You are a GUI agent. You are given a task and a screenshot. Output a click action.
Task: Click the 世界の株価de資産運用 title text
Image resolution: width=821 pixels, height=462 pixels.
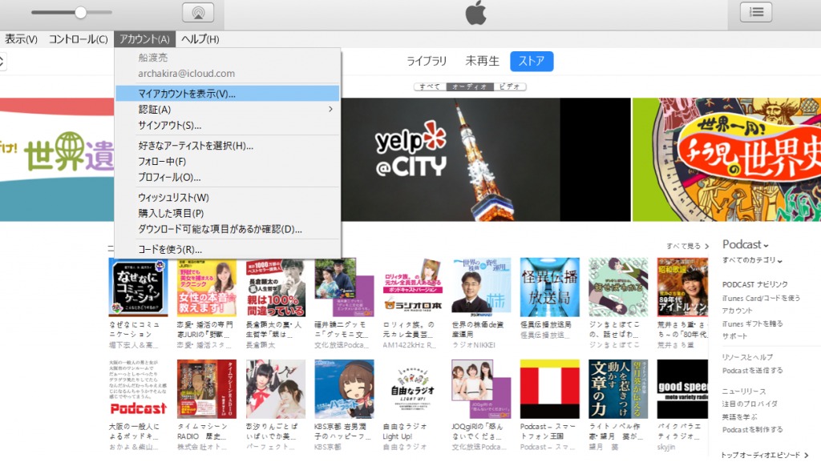478,329
